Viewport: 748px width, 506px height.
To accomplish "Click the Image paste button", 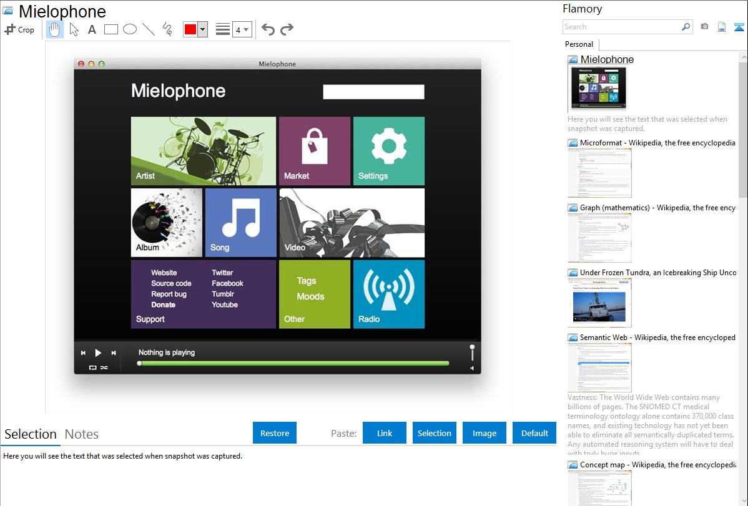I will click(484, 433).
